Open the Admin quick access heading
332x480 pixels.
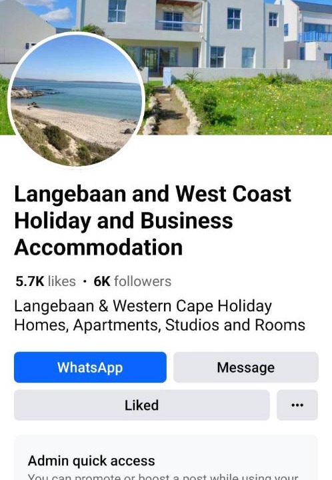pos(91,461)
